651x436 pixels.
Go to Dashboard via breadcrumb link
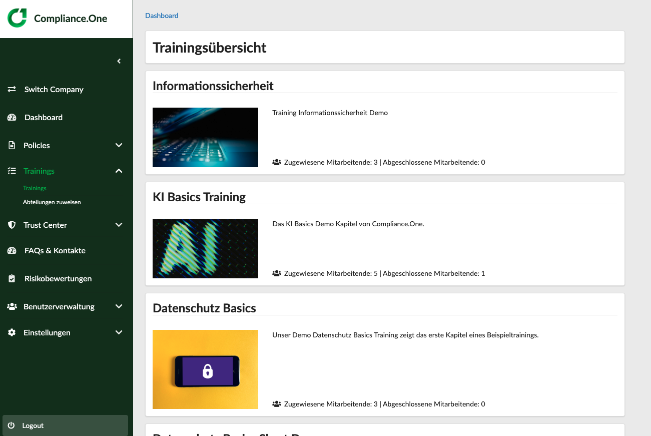point(162,16)
